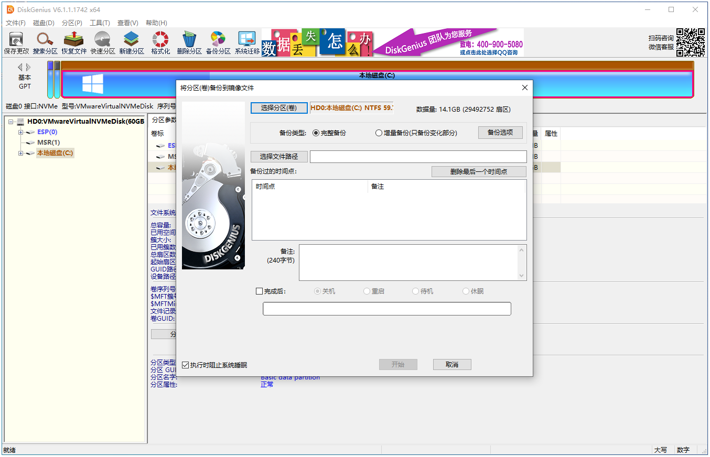This screenshot has height=457, width=710.
Task: Click the 备份选项 (backup options) button
Action: coord(499,132)
